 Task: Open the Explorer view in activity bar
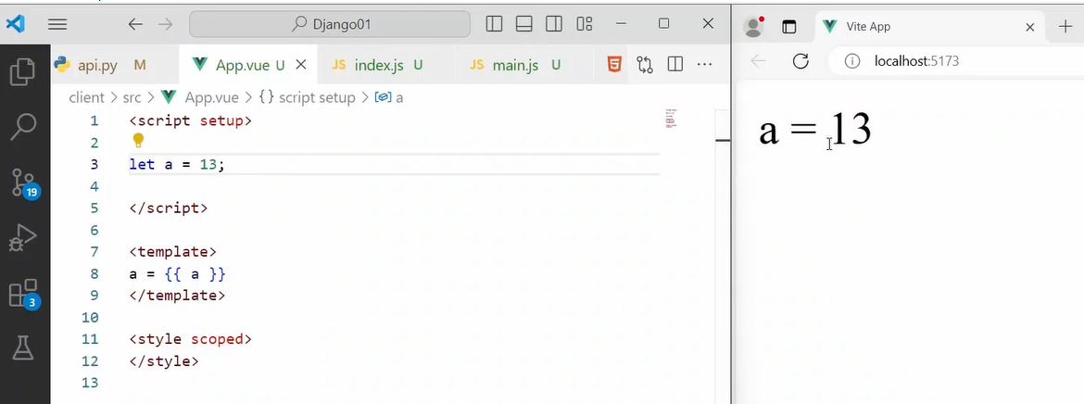[22, 72]
